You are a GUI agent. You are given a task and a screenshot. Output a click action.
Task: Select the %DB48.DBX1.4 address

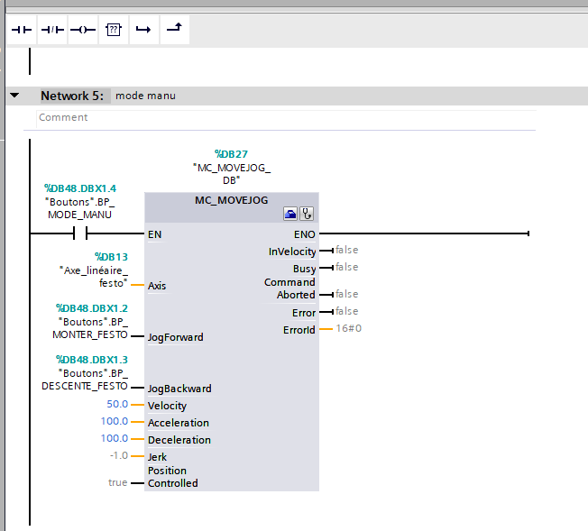(80, 188)
